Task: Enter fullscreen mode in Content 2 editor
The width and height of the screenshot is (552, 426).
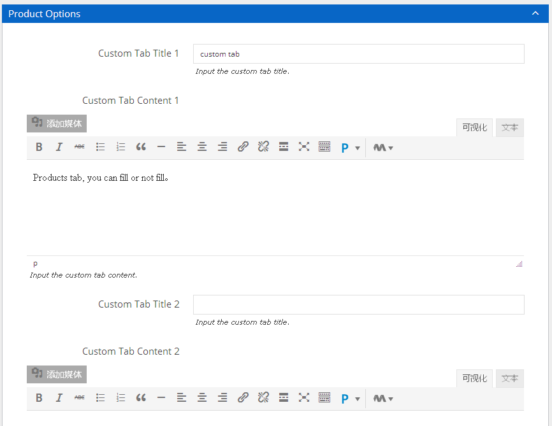Action: 304,398
